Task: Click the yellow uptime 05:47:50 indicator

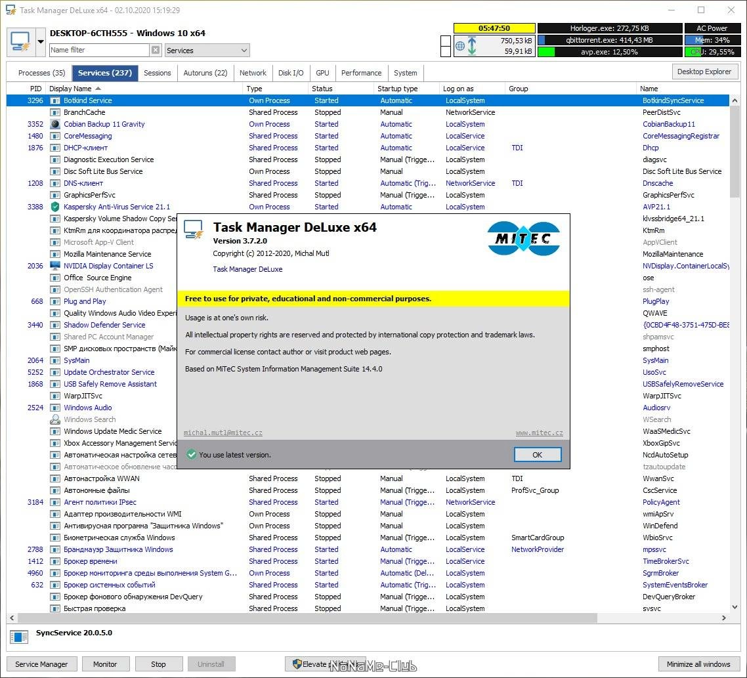Action: (494, 28)
